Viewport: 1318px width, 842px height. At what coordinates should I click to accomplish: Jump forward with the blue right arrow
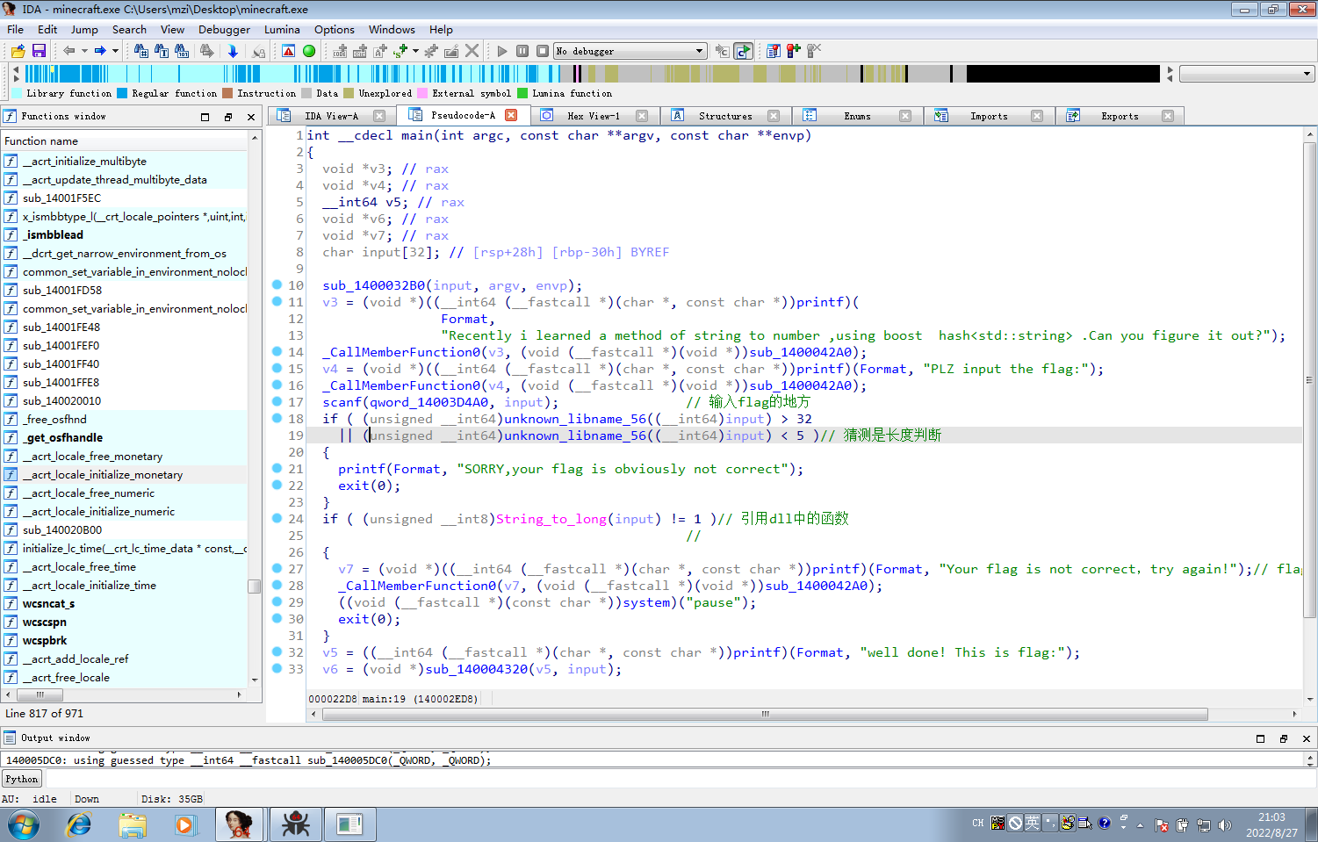click(x=100, y=51)
